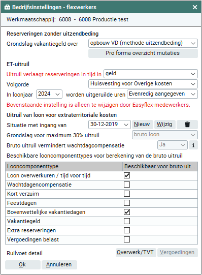Image resolution: width=202 pixels, height=275 pixels.
Task: Click the briefcase icon in title bar
Action: click(x=7, y=7)
